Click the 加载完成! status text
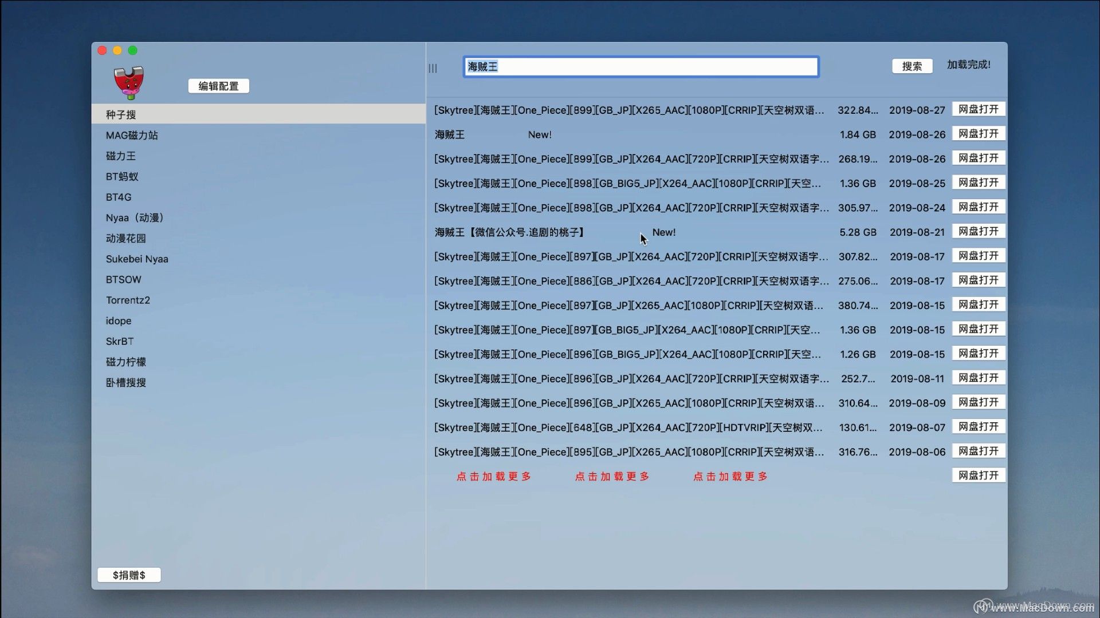The height and width of the screenshot is (618, 1100). coord(968,65)
